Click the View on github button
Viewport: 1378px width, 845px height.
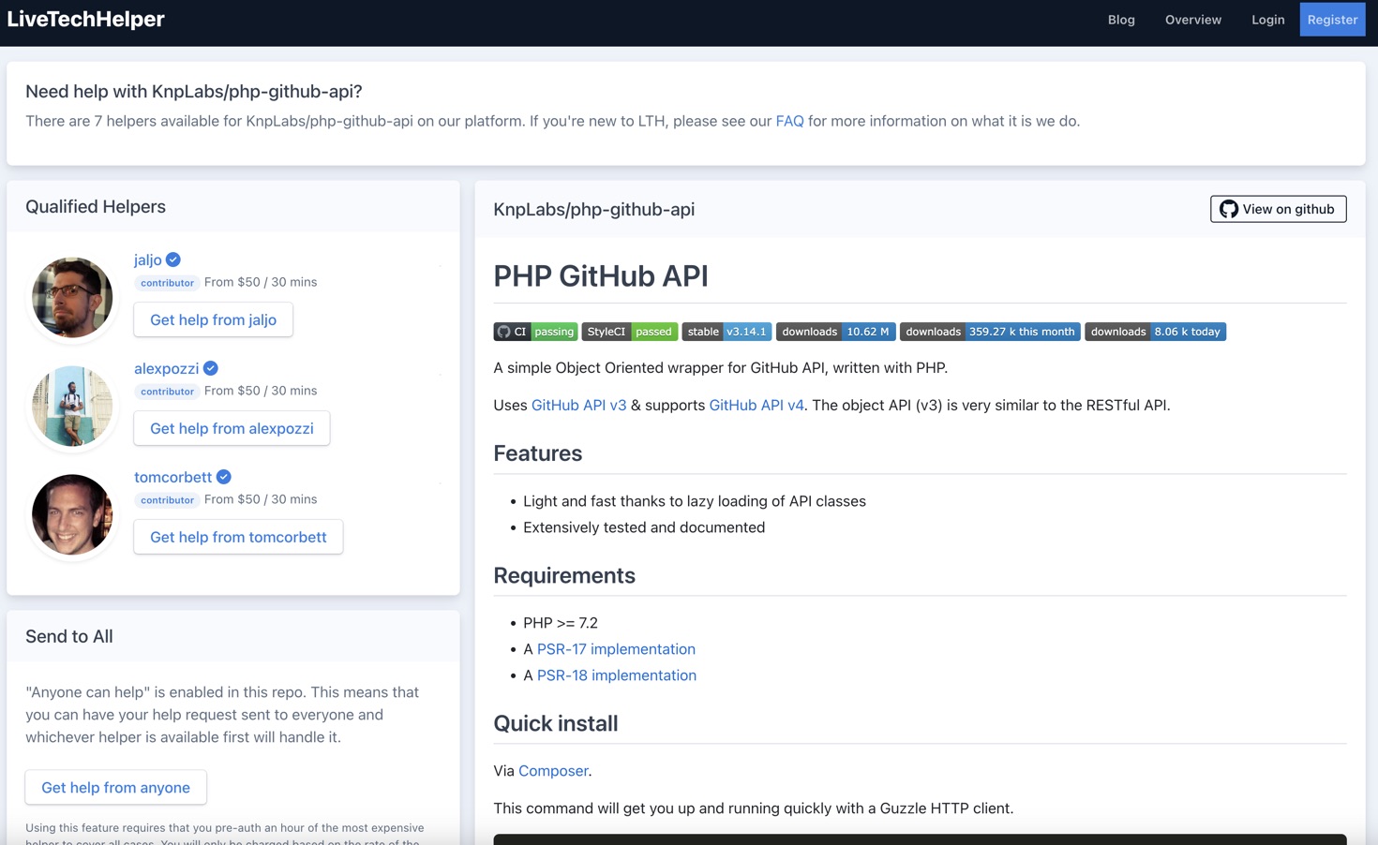1278,209
